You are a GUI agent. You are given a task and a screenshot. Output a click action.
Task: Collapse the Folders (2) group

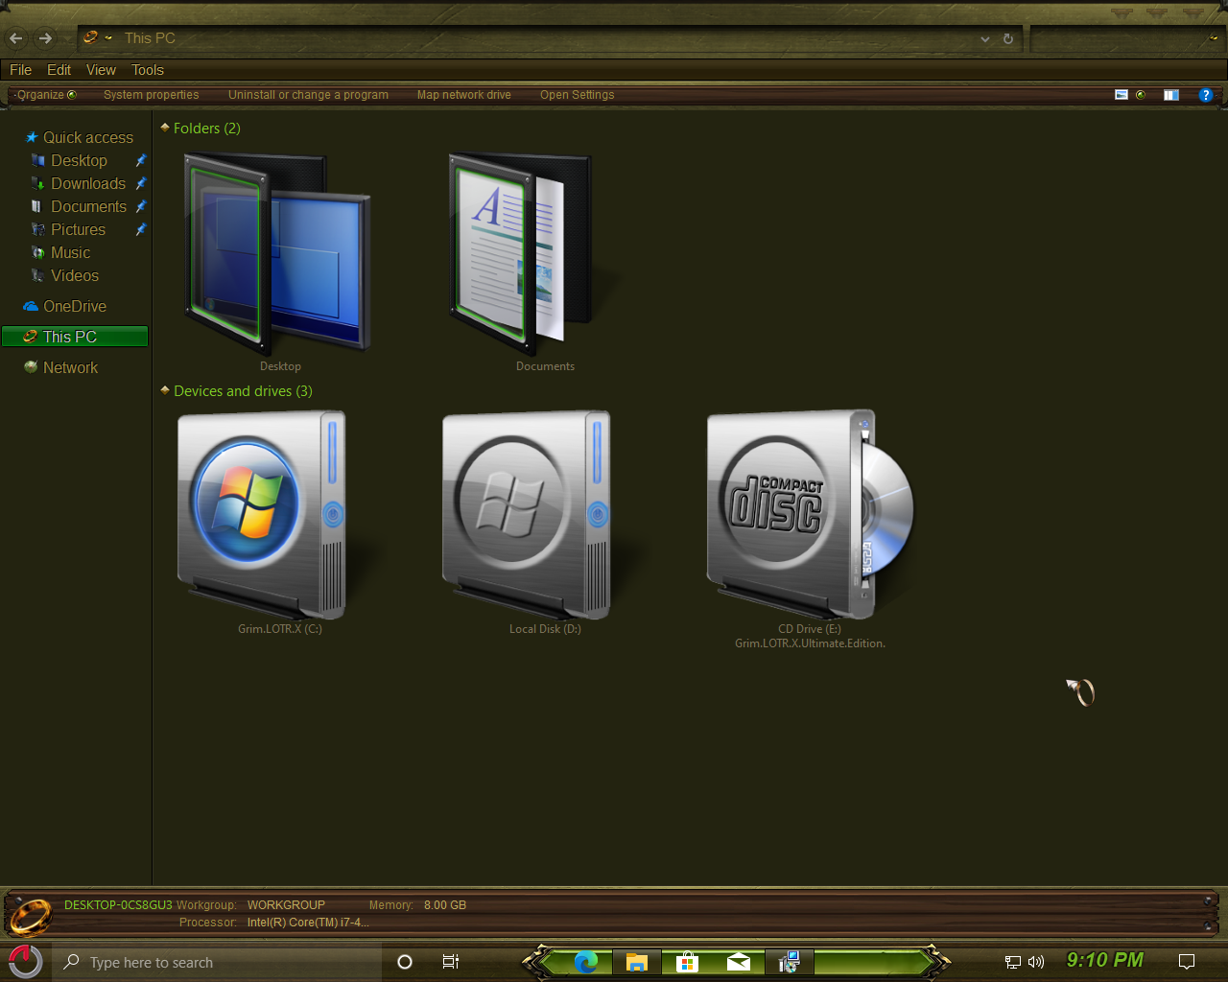pyautogui.click(x=165, y=128)
